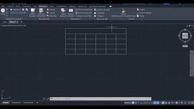Switch to Presentación2 layout tab
Screen dimensions: 194x109
point(28,103)
